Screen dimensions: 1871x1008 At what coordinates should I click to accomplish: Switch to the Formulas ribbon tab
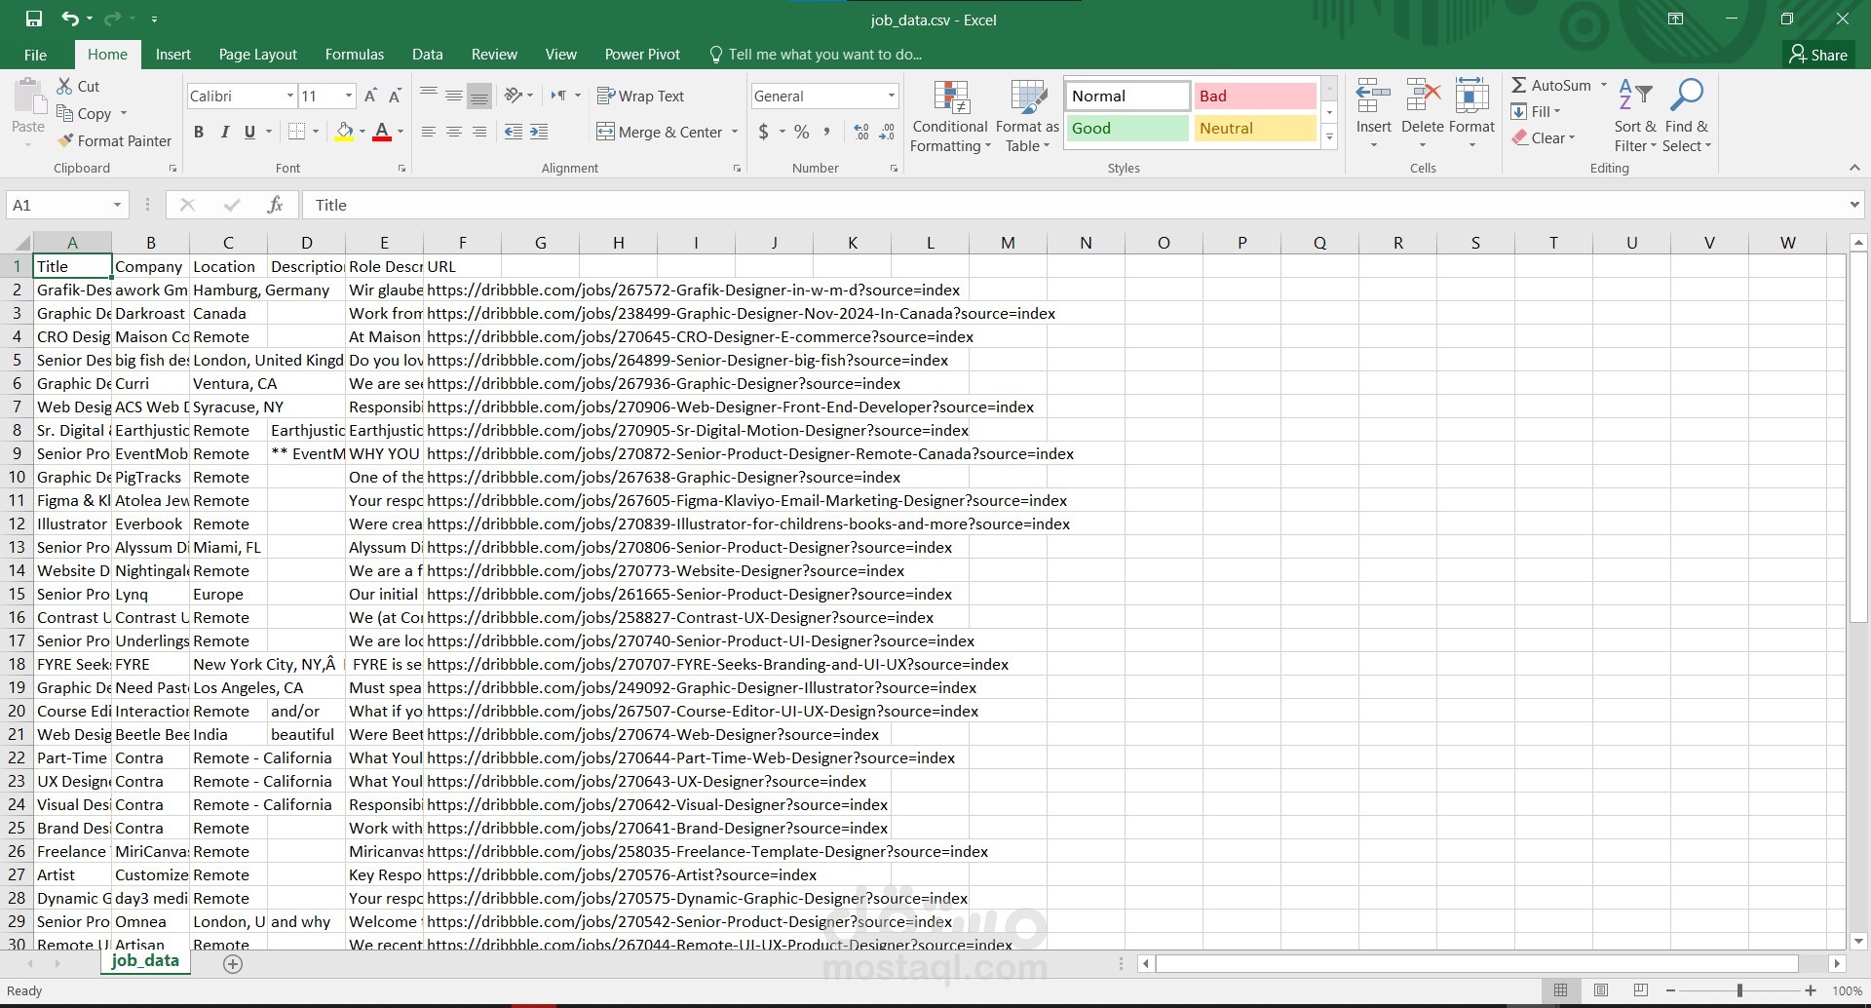pos(355,55)
